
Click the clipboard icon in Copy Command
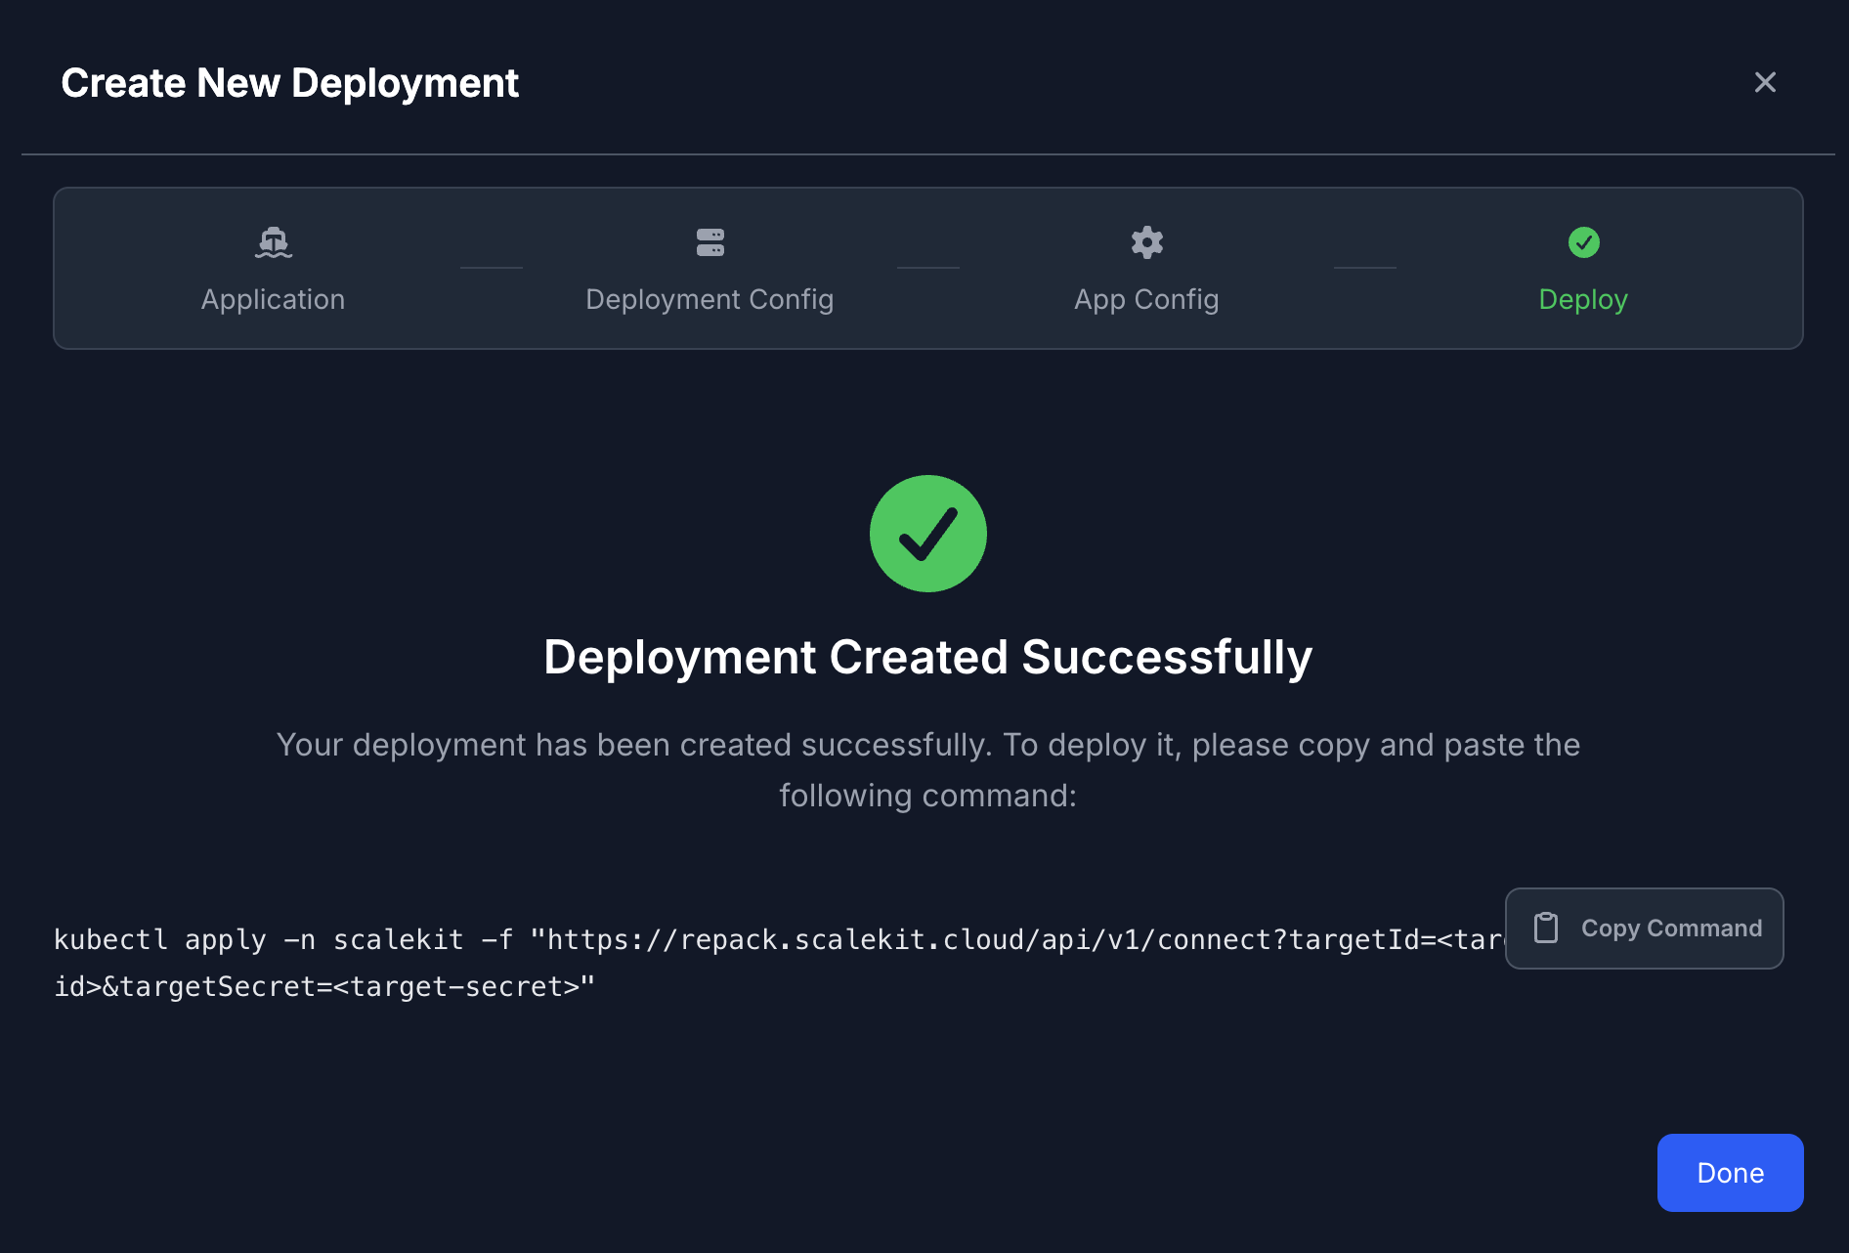click(x=1546, y=928)
